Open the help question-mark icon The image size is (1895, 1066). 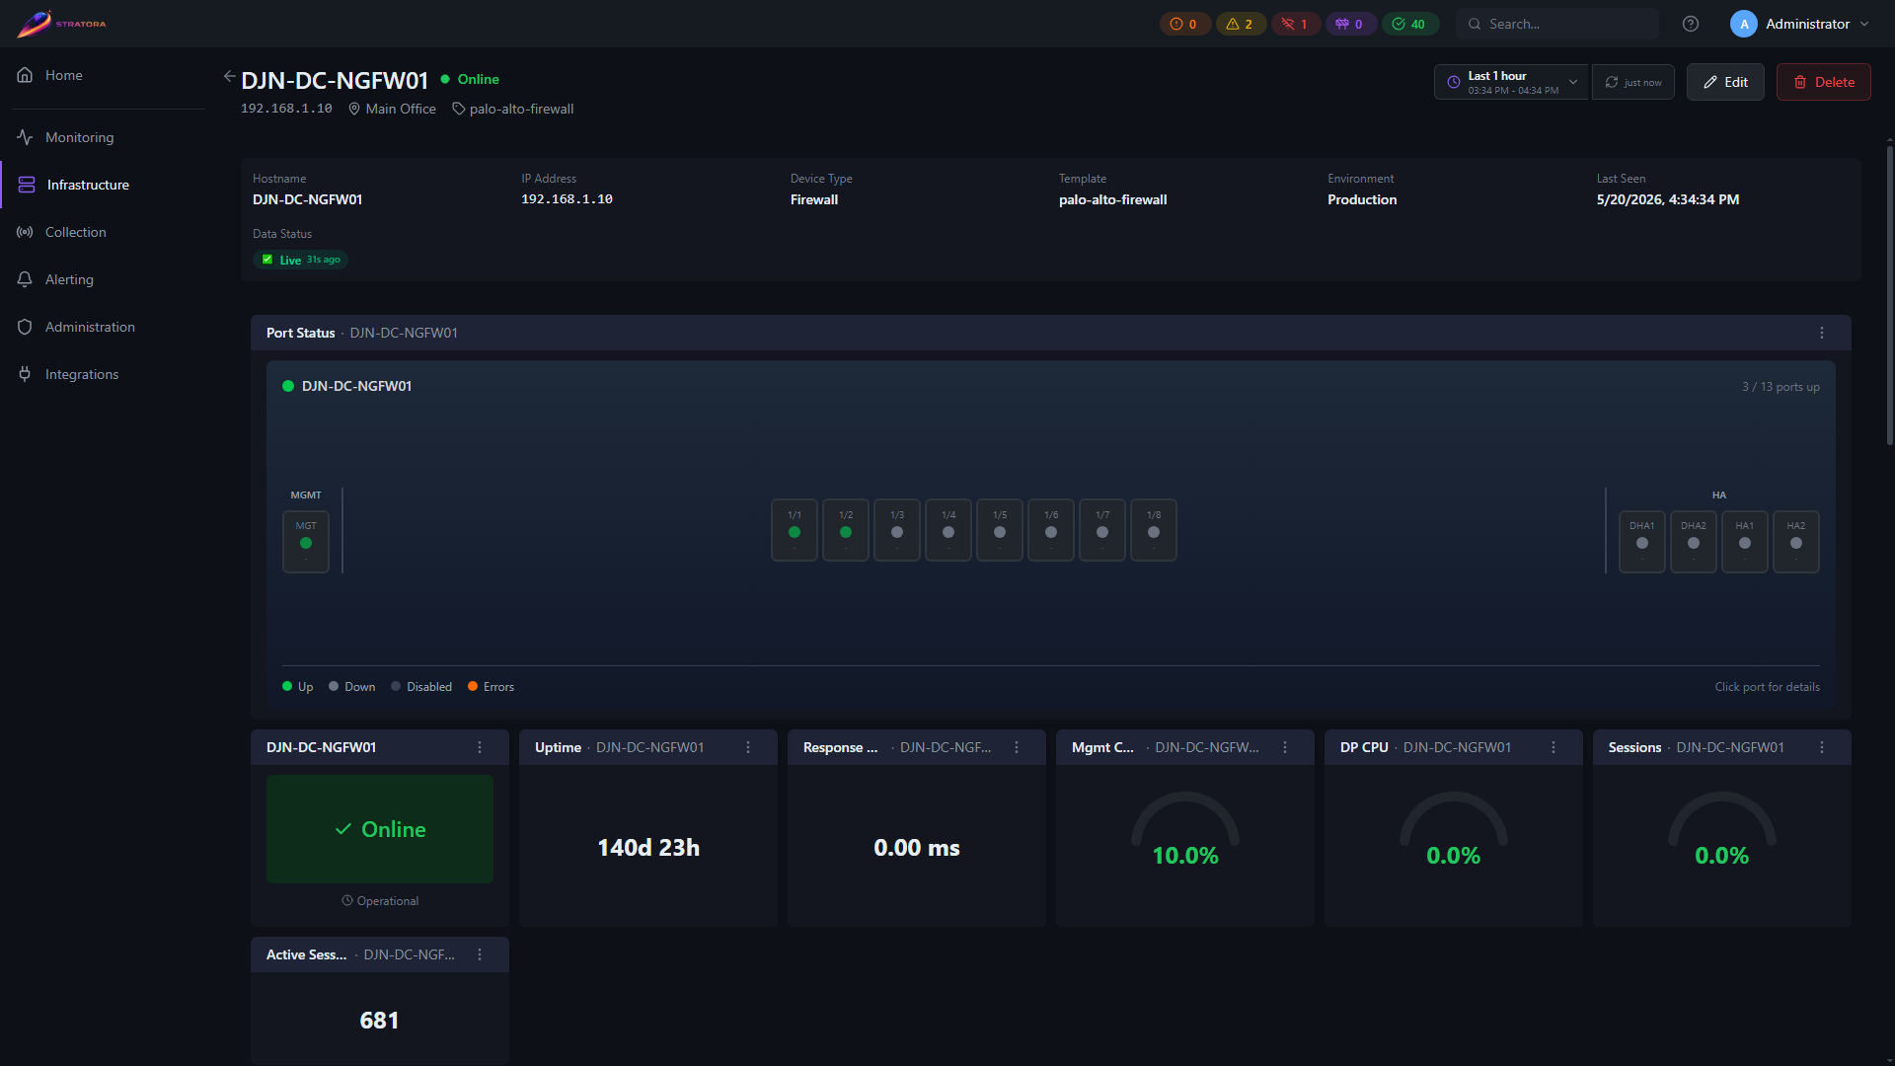[x=1691, y=24]
